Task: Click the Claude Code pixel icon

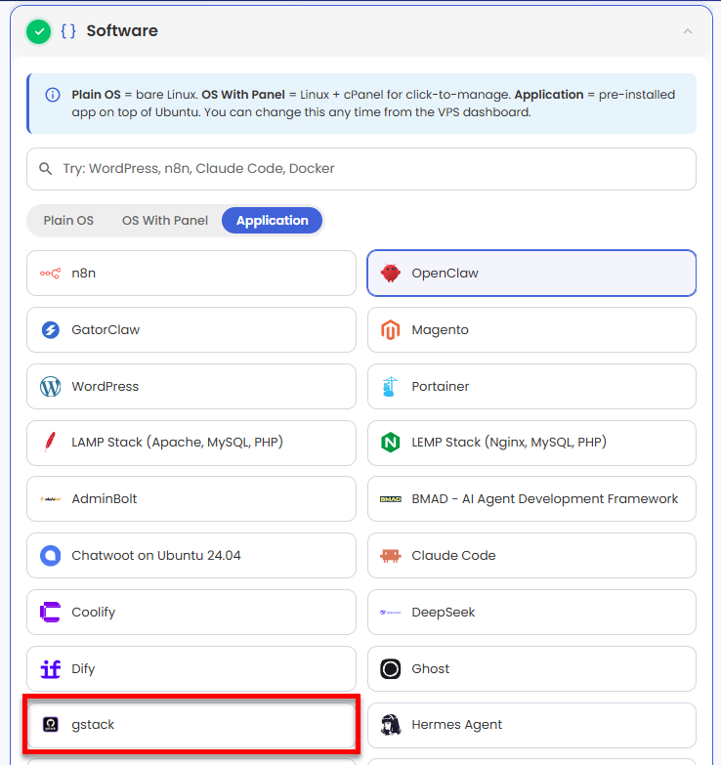Action: click(390, 555)
